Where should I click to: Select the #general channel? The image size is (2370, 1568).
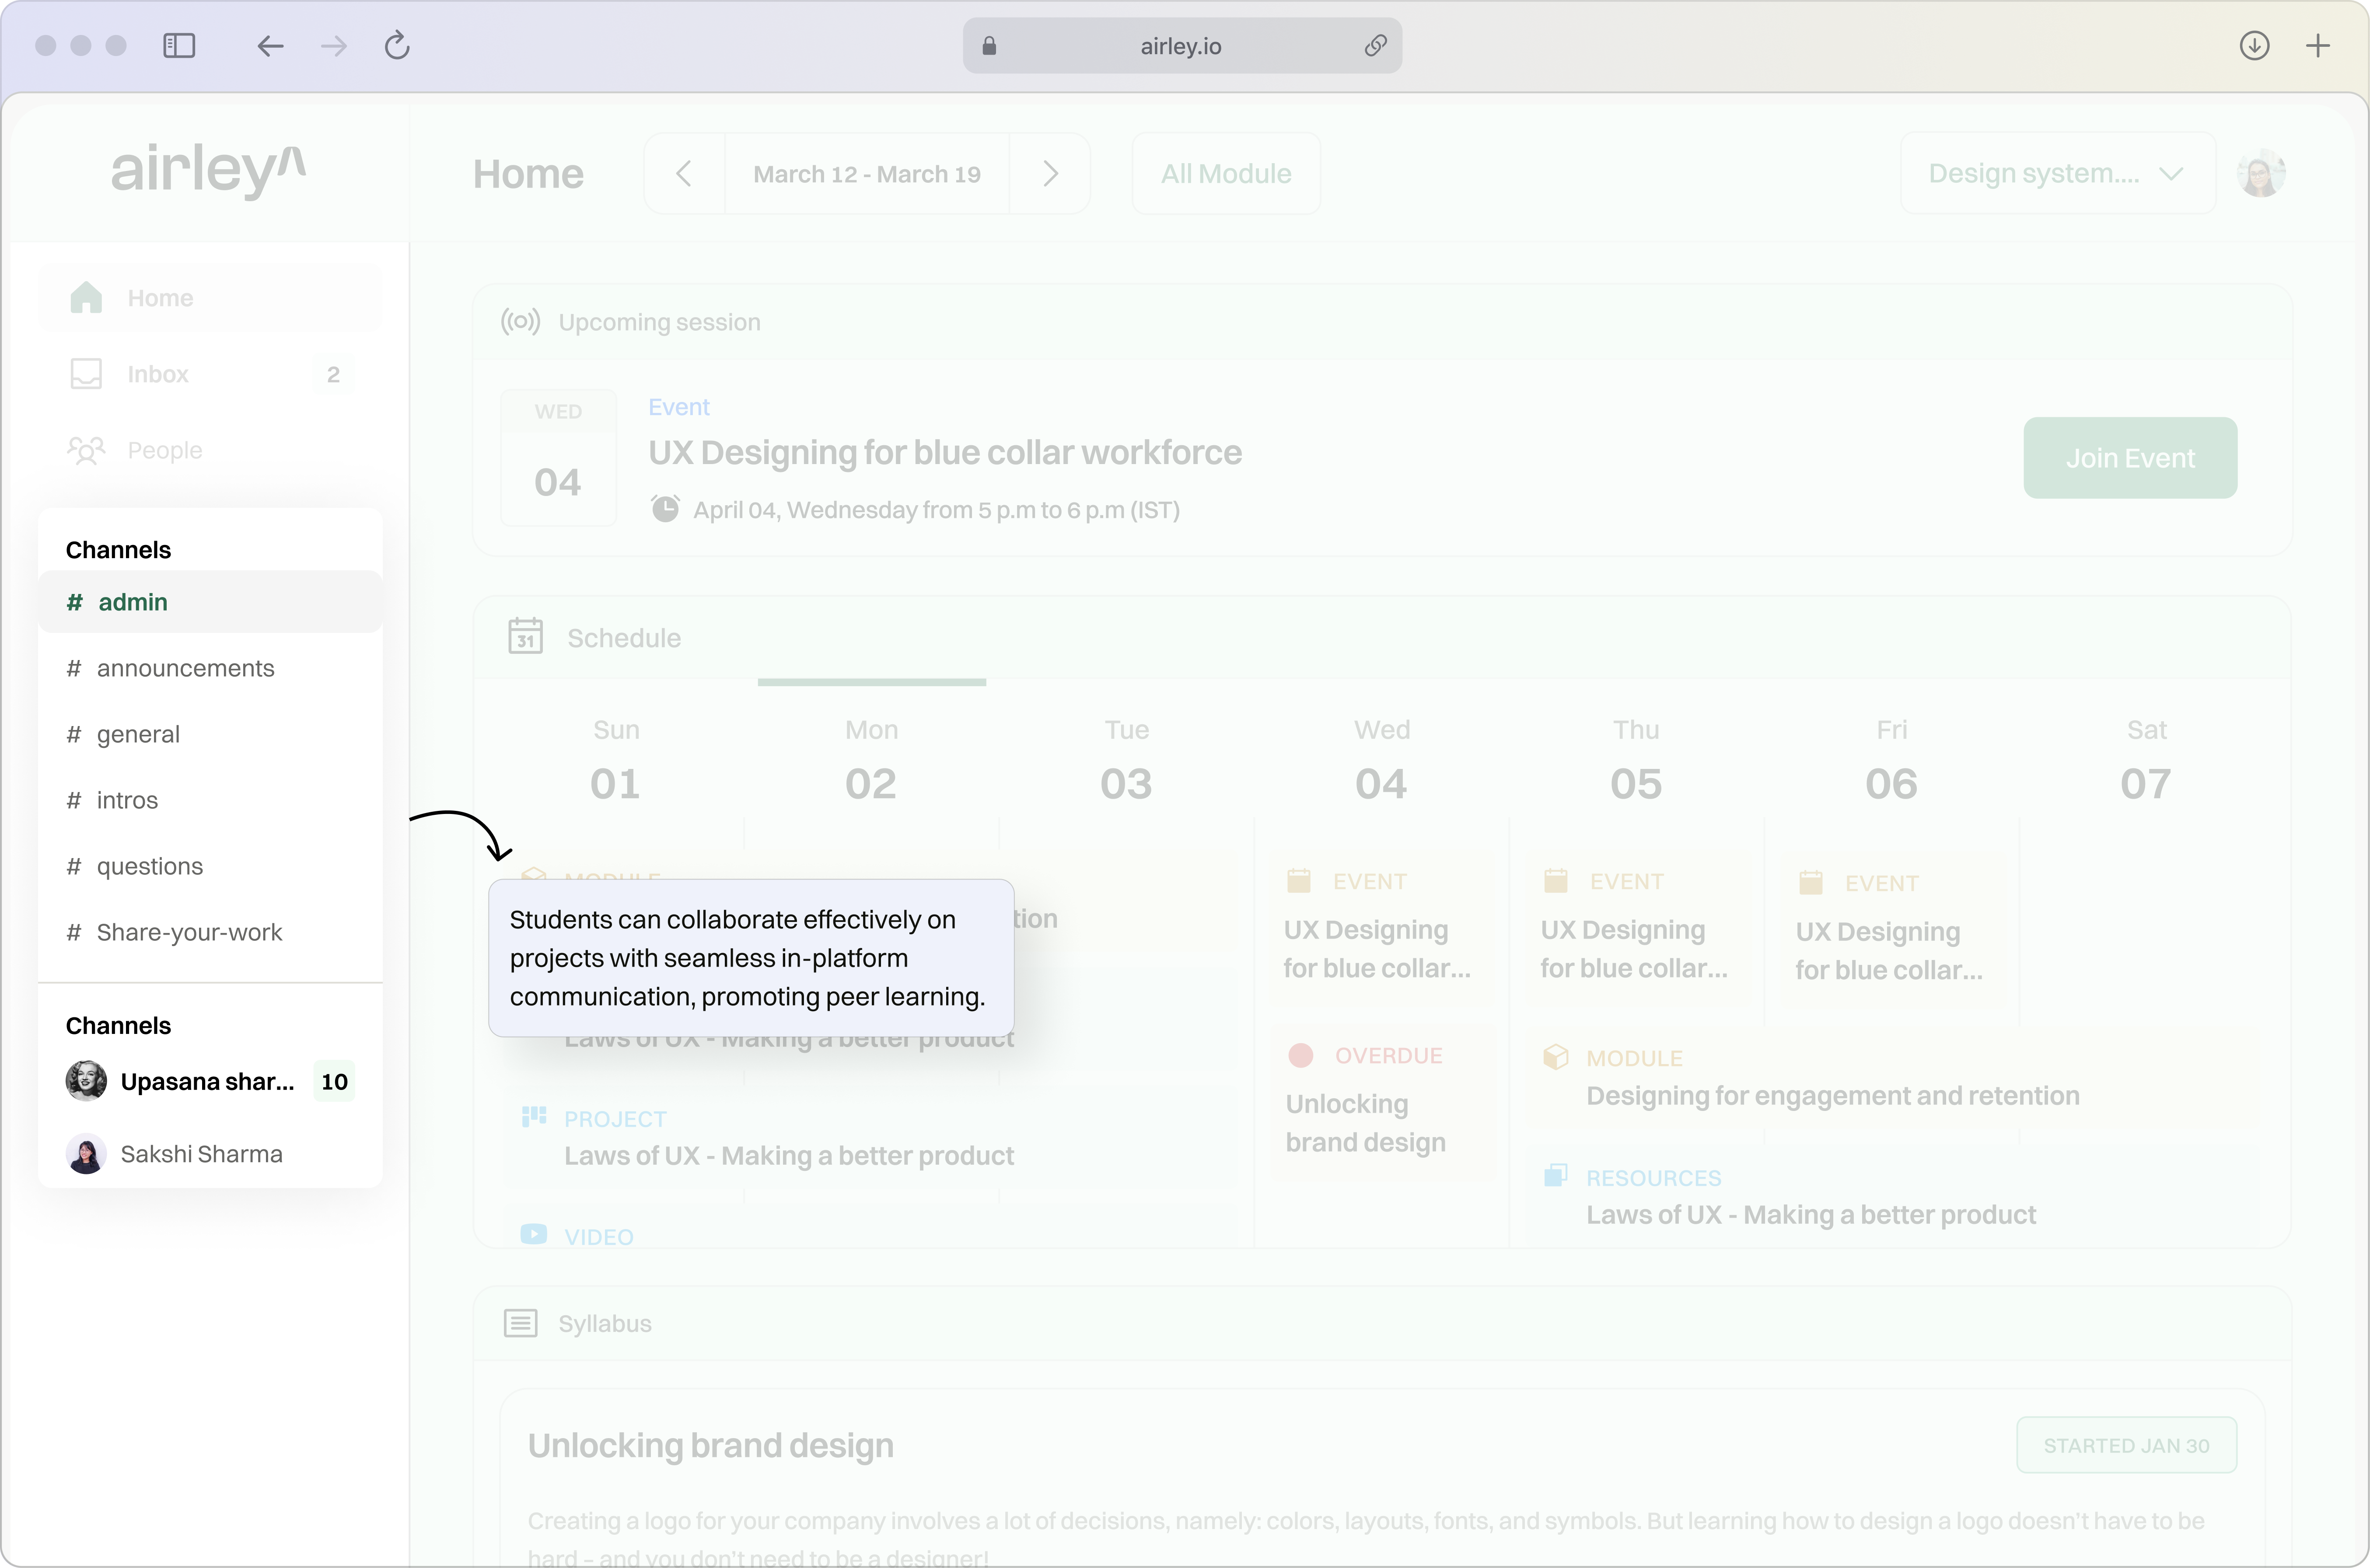pyautogui.click(x=210, y=734)
